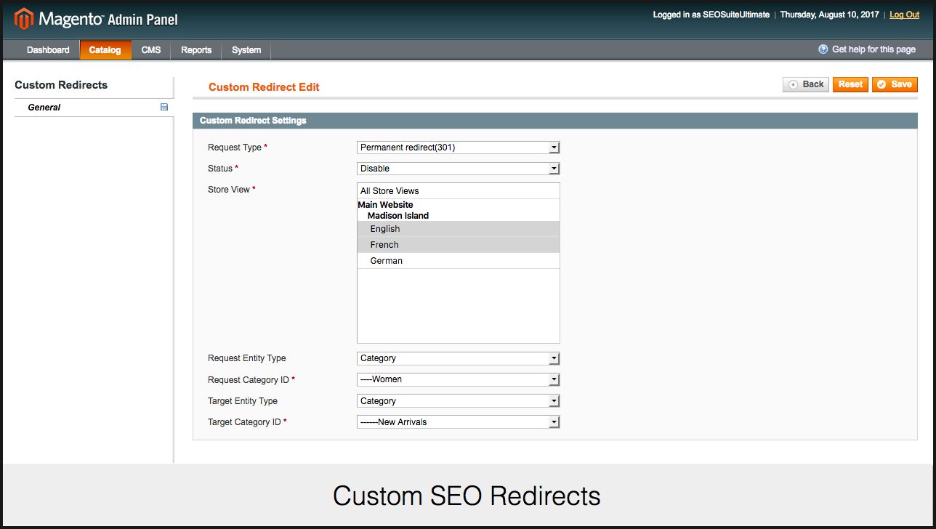Open the Request Category ID dropdown

pos(459,379)
